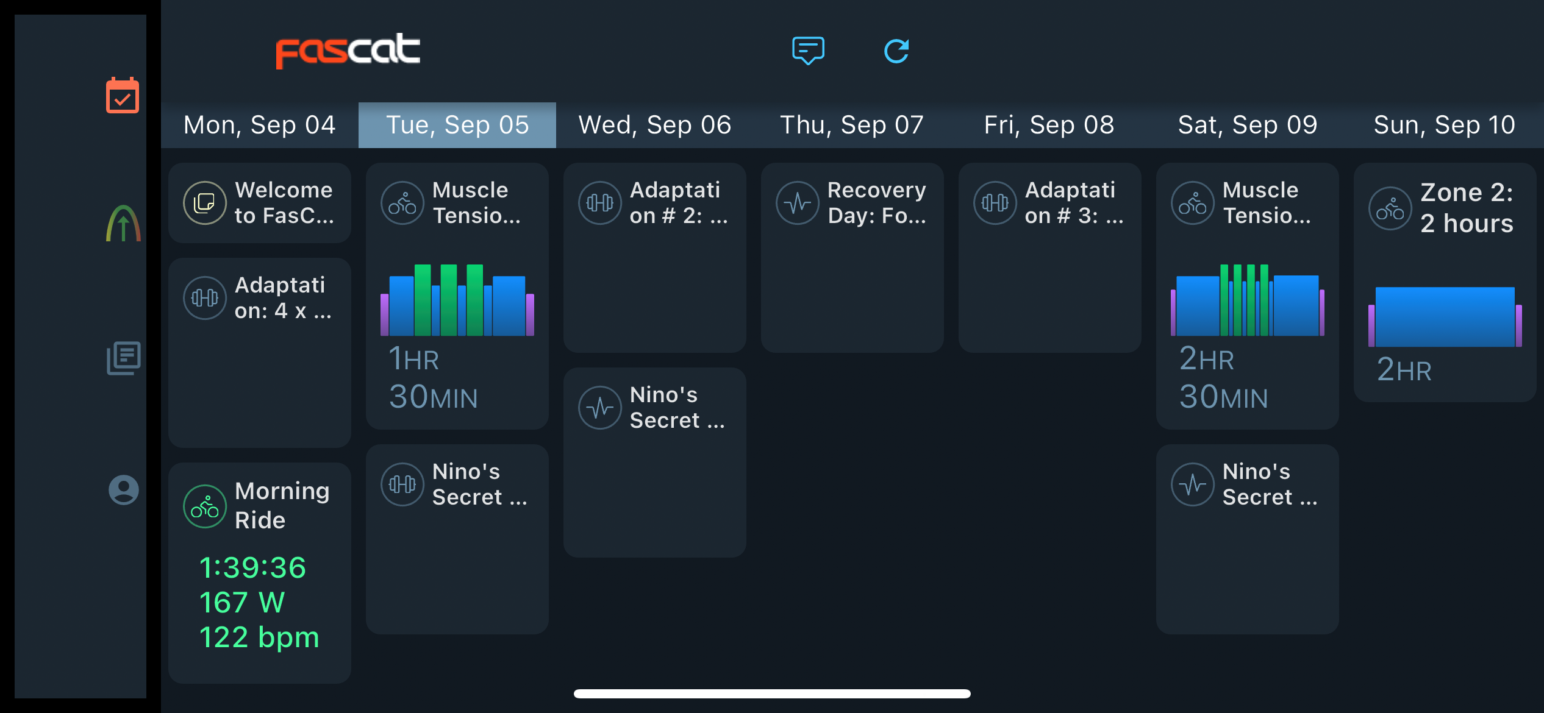
Task: Open the green arch progress icon
Action: point(123,223)
